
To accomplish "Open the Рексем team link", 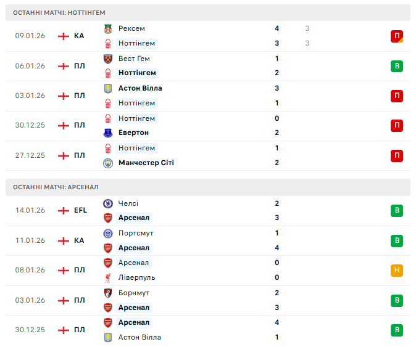I will pos(131,28).
